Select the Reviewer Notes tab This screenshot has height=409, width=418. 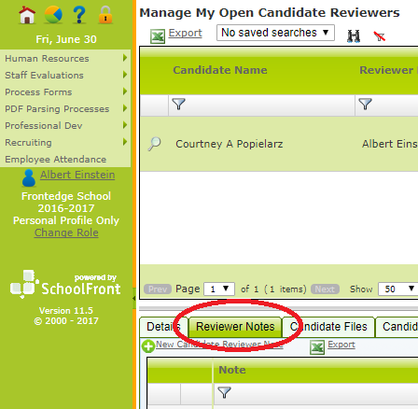235,327
